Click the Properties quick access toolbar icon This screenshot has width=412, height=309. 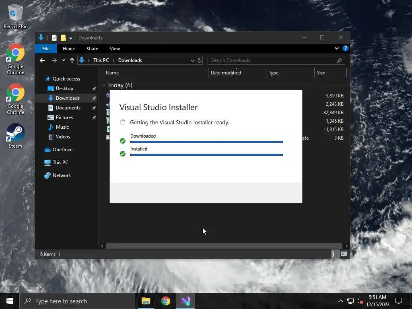tap(54, 38)
